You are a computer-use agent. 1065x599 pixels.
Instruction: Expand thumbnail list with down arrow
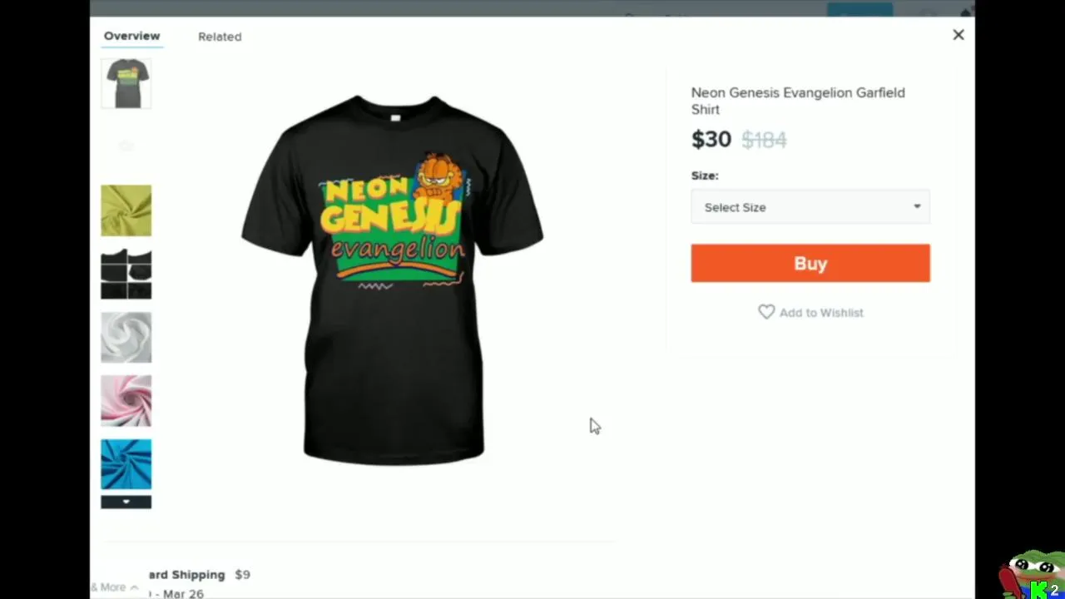point(126,502)
